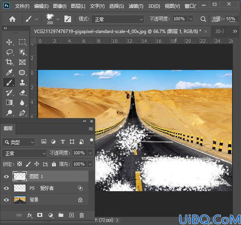This screenshot has height=225, width=241.
Task: Delete layer with trash icon
Action: tap(81, 215)
